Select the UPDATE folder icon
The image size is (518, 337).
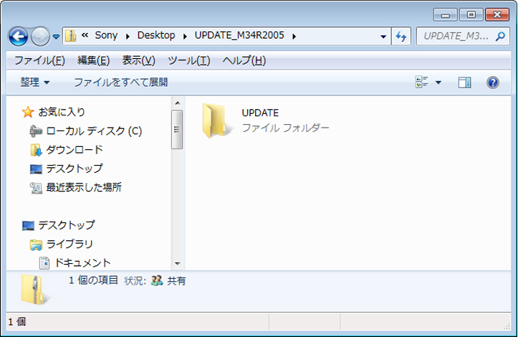coord(216,120)
